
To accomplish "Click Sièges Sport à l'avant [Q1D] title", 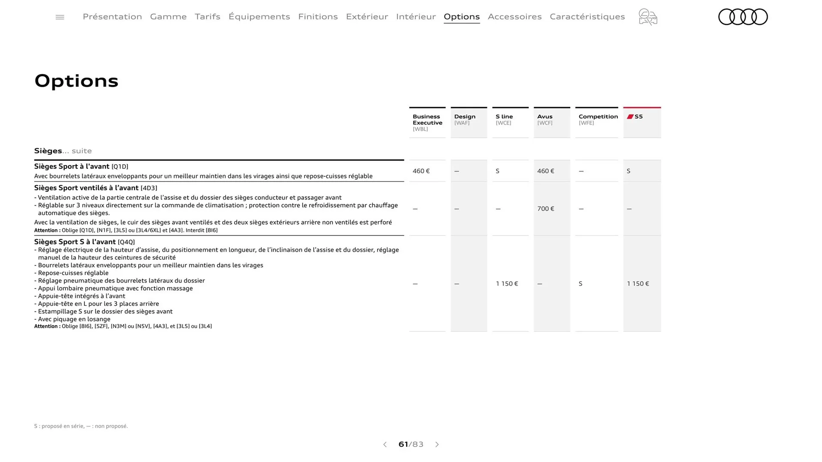I will (81, 166).
